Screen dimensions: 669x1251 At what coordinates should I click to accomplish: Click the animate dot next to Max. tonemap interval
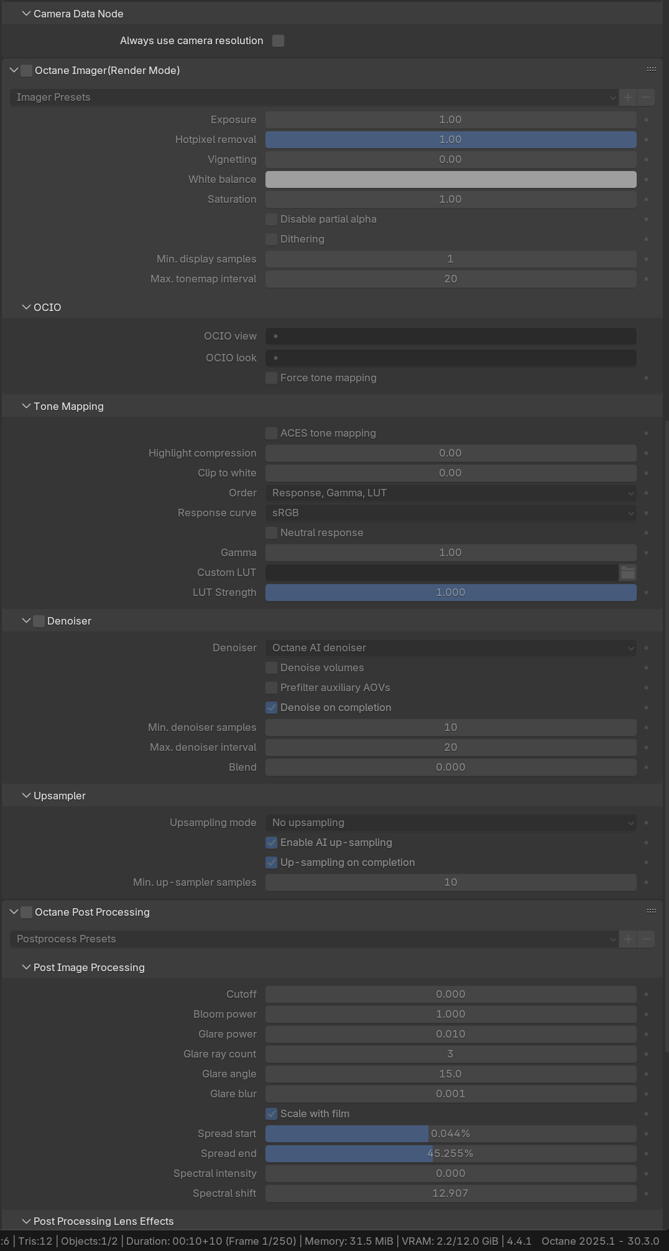[647, 279]
